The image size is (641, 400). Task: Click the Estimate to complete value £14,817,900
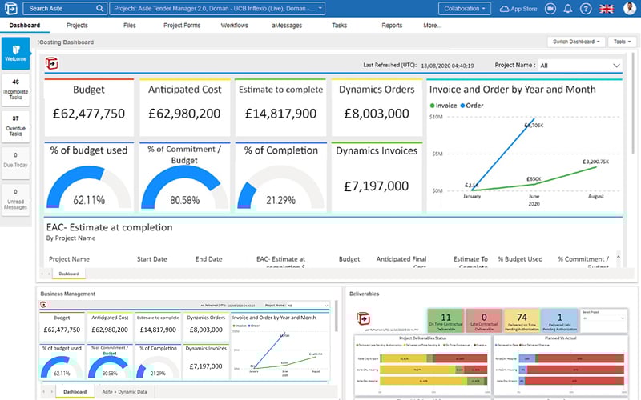pos(280,114)
